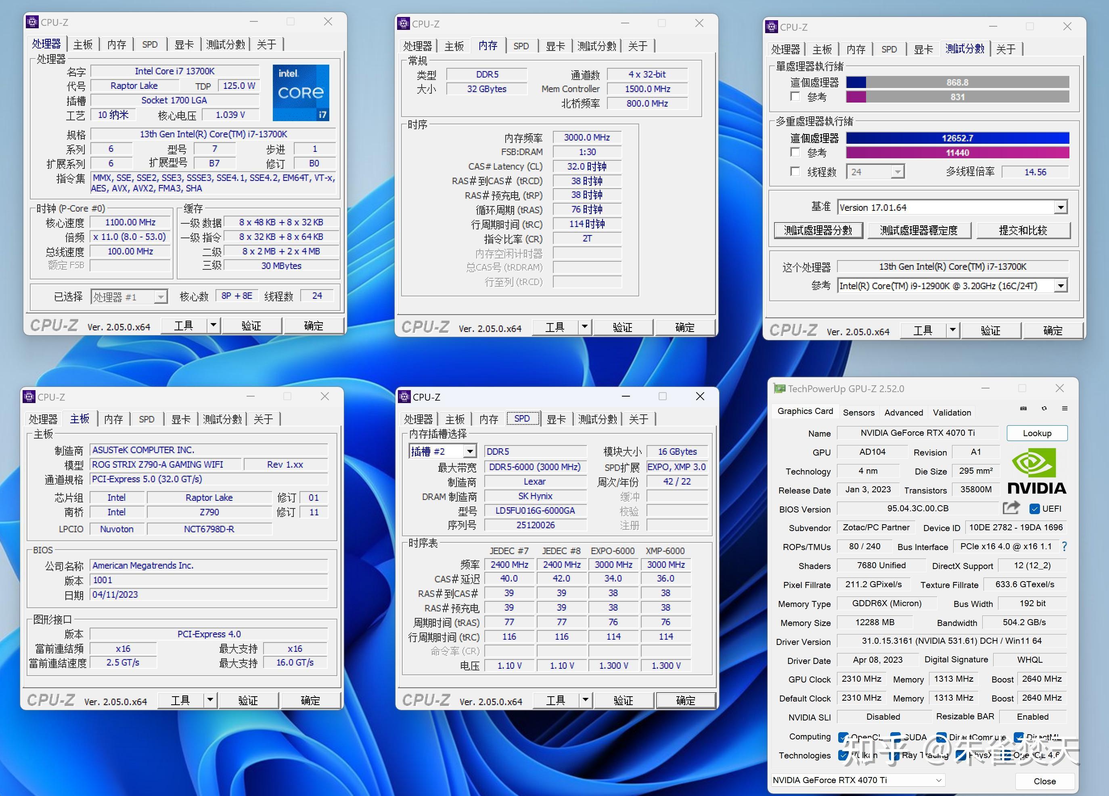Toggle the DirectML checkbox
1109x796 pixels.
coord(1019,737)
